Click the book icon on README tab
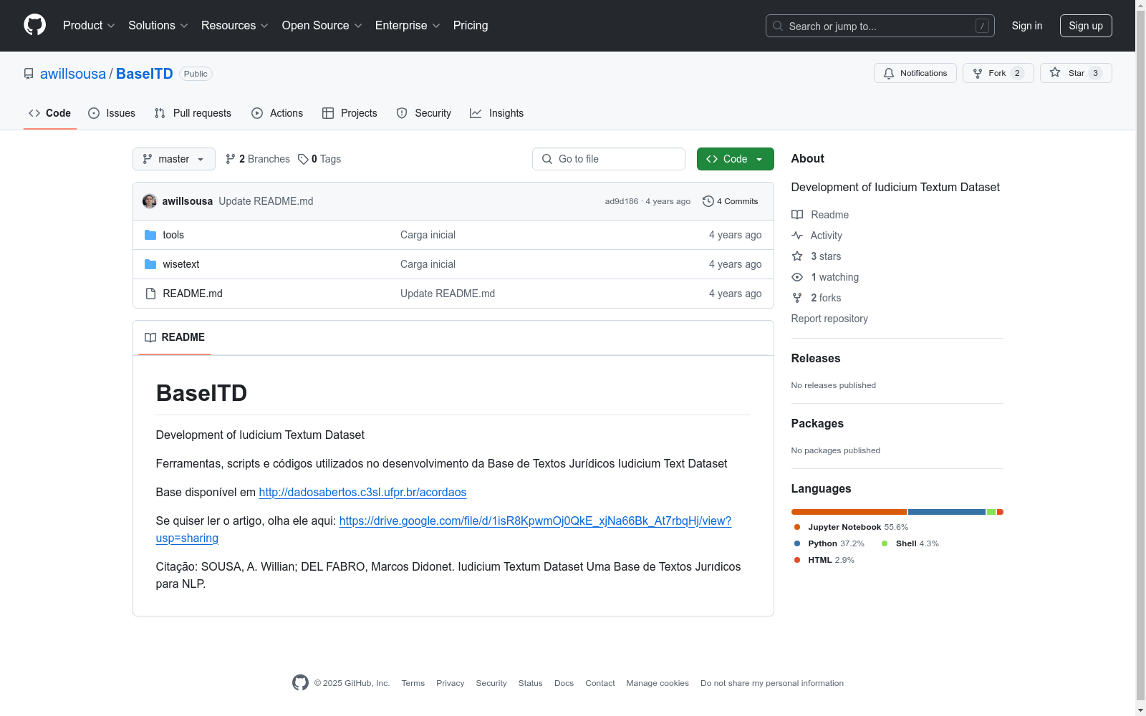The height and width of the screenshot is (716, 1146). [150, 337]
